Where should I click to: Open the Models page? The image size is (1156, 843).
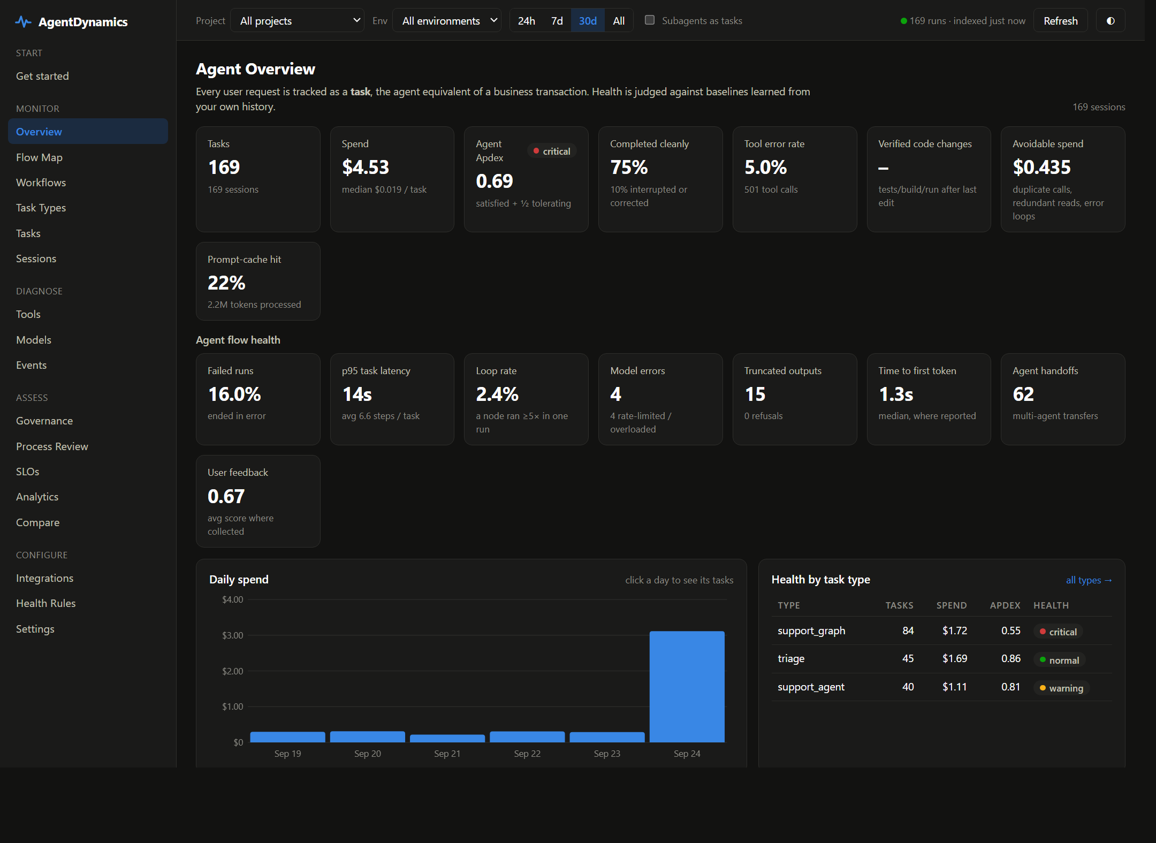88,340
